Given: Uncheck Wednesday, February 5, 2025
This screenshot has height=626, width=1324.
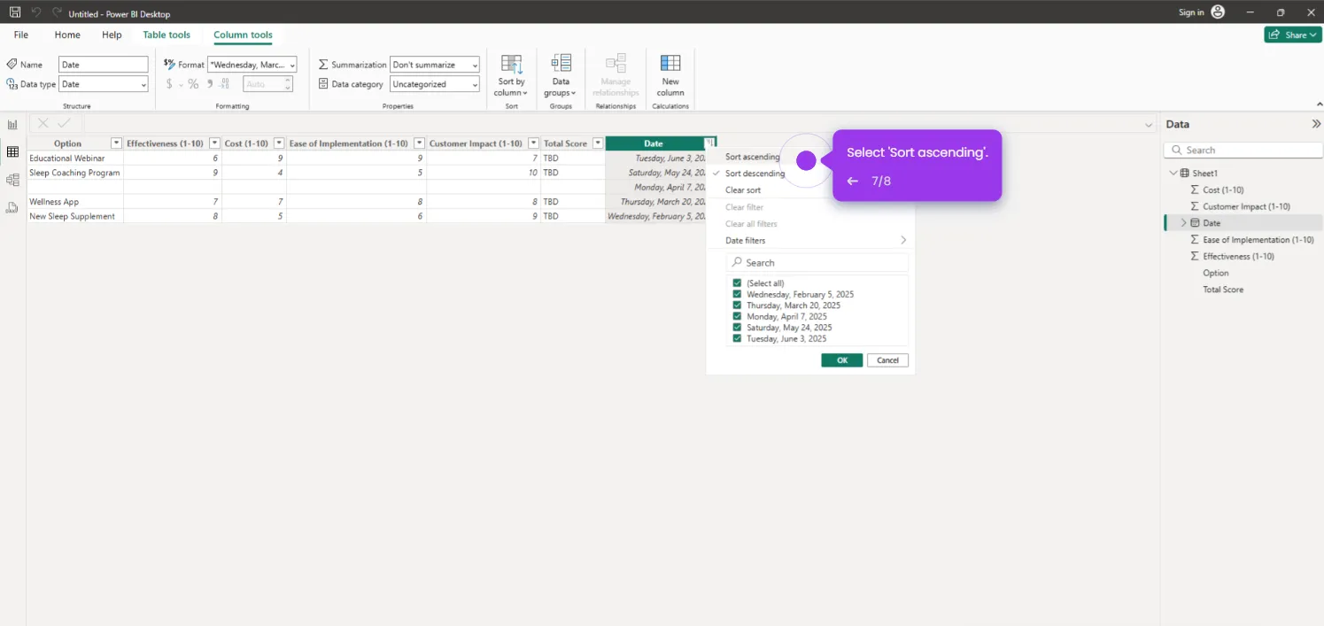Looking at the screenshot, I should pyautogui.click(x=737, y=294).
